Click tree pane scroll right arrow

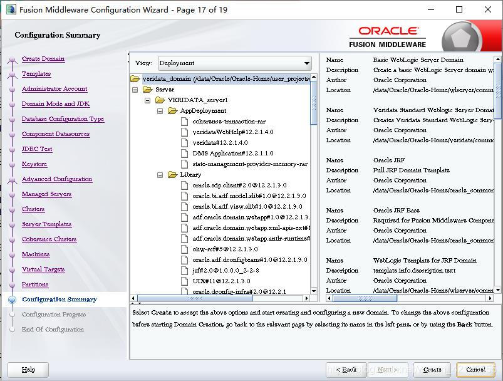click(x=307, y=298)
